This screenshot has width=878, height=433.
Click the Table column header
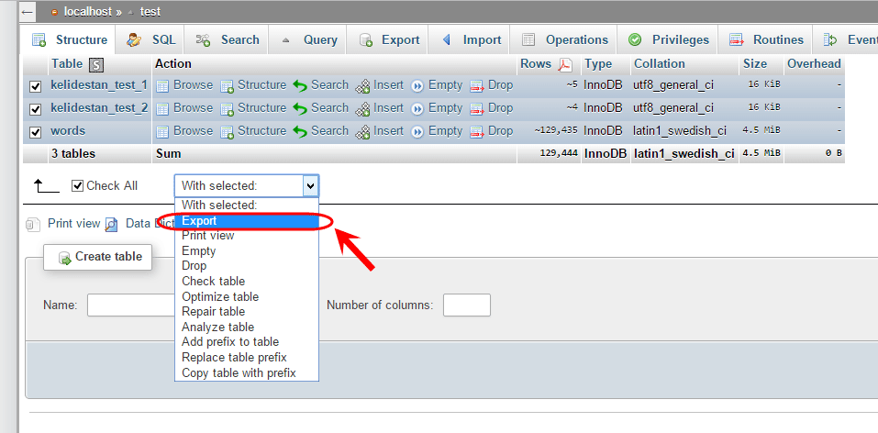pos(67,64)
